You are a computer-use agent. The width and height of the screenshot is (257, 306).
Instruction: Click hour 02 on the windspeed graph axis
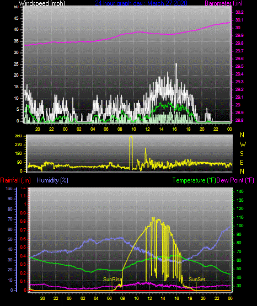coord(79,129)
